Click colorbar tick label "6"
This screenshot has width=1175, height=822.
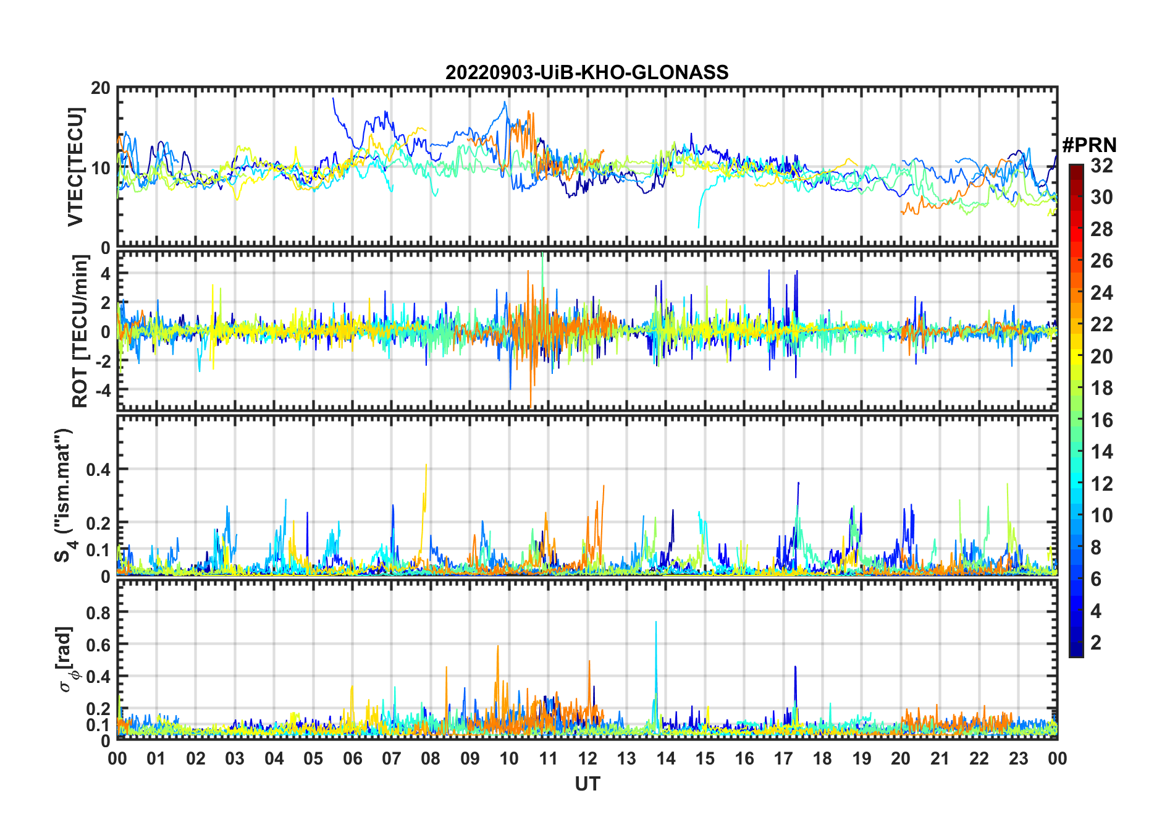1097,579
